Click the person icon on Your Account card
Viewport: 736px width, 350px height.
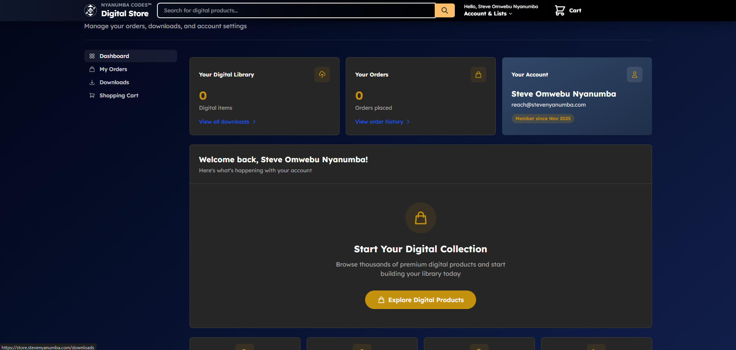634,75
